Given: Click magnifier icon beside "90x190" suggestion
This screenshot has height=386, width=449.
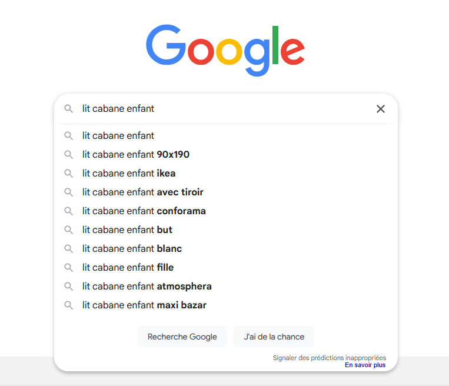Looking at the screenshot, I should (x=69, y=155).
